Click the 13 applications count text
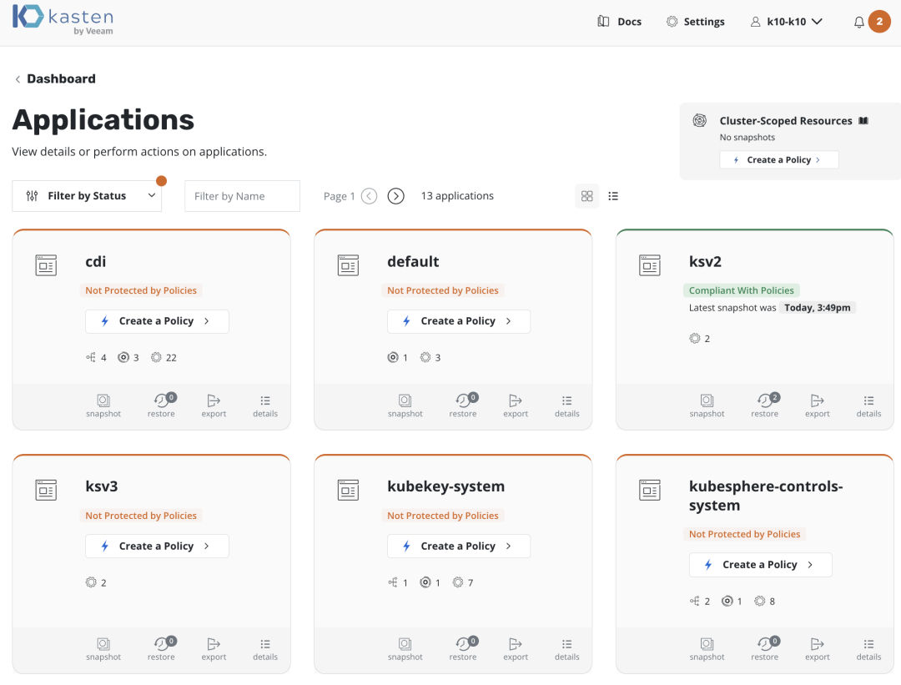901x685 pixels. tap(457, 196)
